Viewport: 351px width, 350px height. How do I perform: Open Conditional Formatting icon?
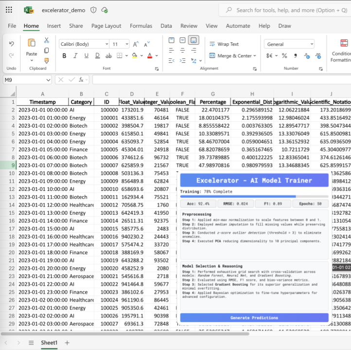coord(344,43)
